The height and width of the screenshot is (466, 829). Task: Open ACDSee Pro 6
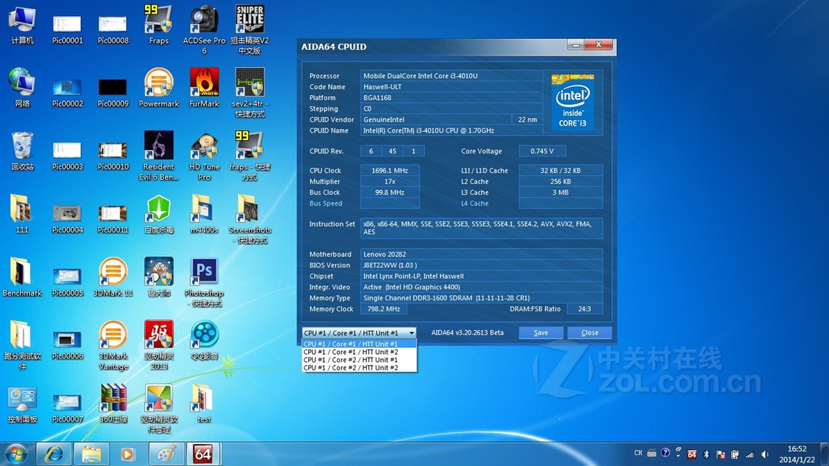(x=204, y=21)
